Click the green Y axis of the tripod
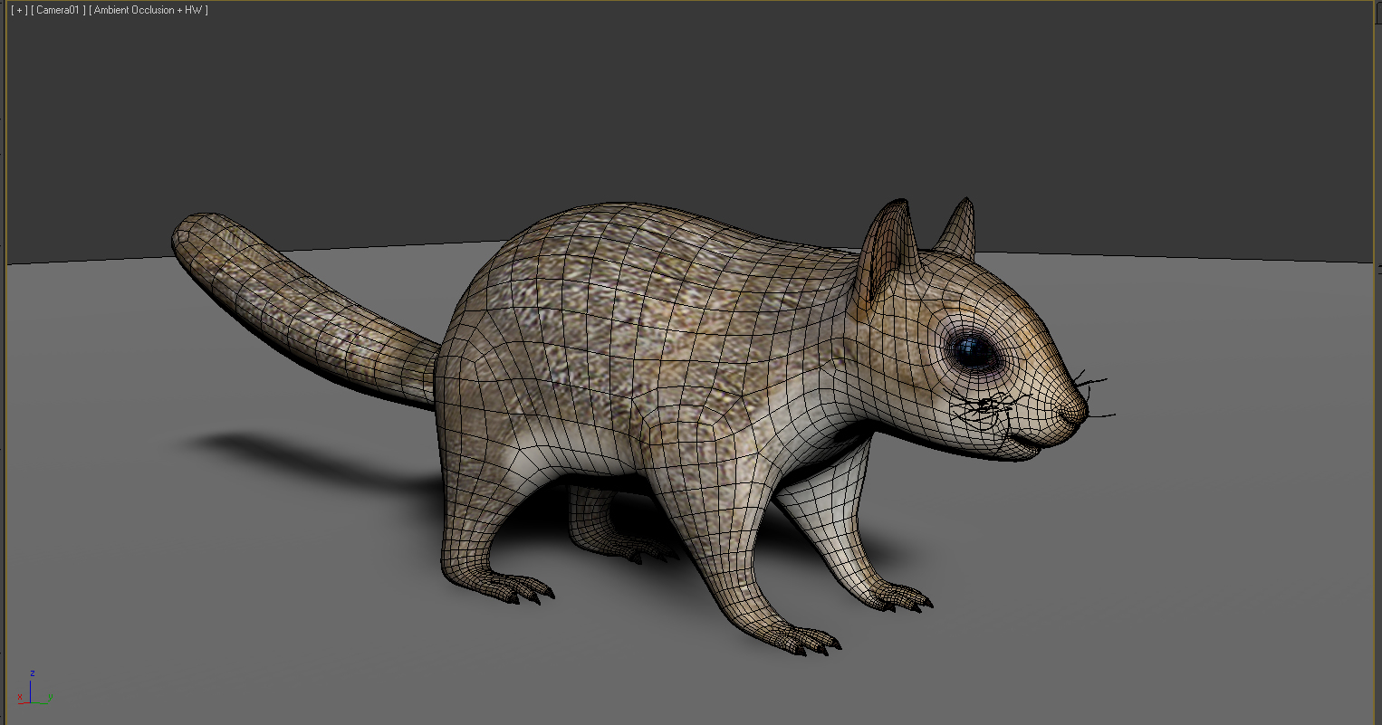This screenshot has height=725, width=1382. [42, 703]
